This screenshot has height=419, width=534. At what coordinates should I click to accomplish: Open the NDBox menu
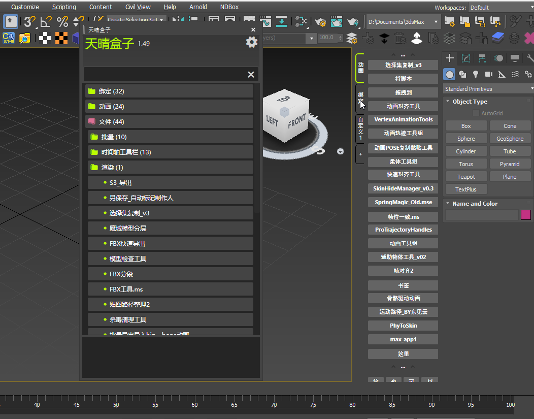tap(229, 7)
